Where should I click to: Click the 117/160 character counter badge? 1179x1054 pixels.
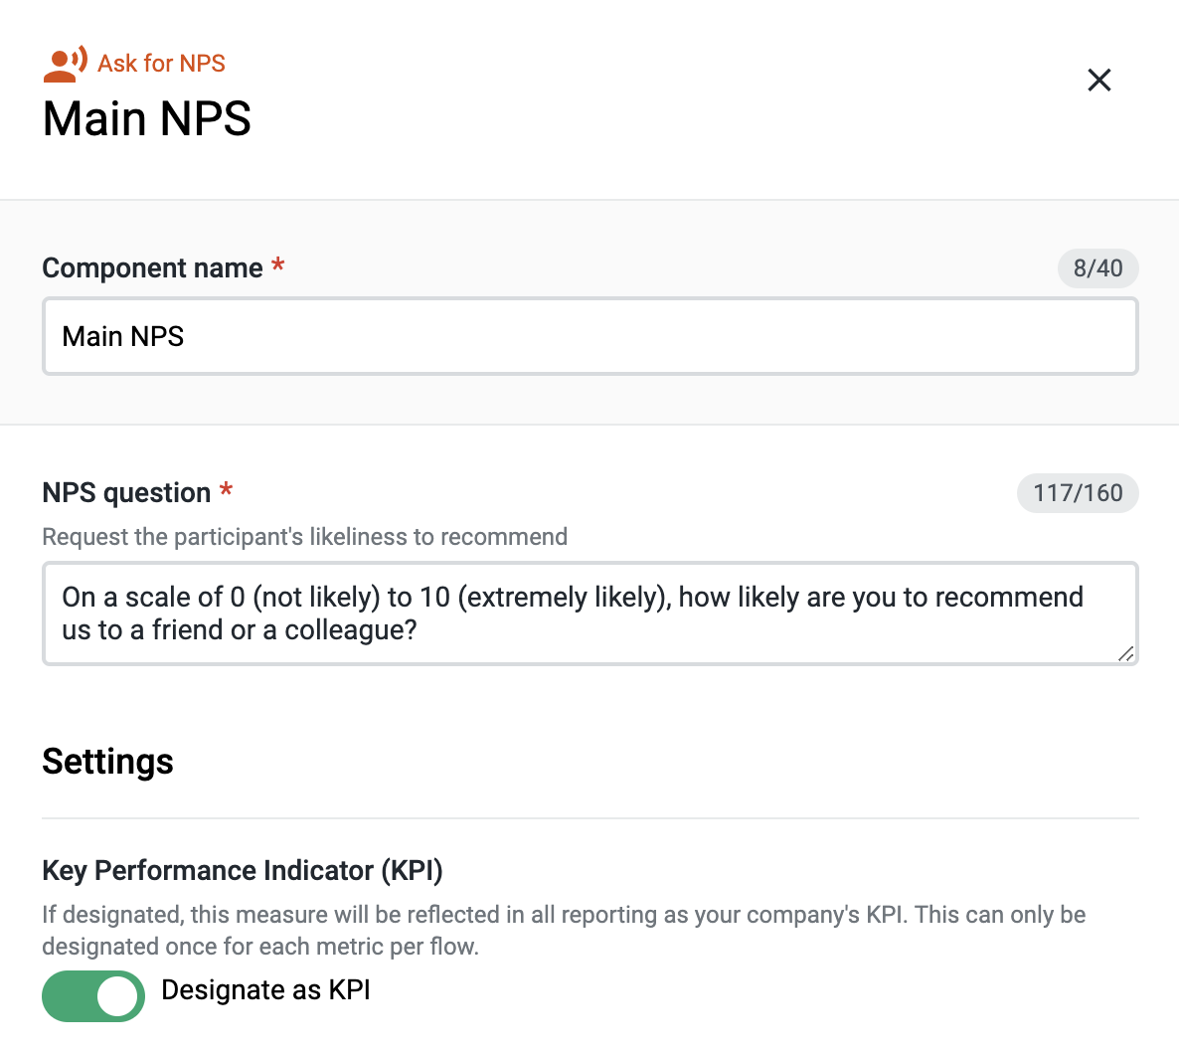tap(1078, 493)
